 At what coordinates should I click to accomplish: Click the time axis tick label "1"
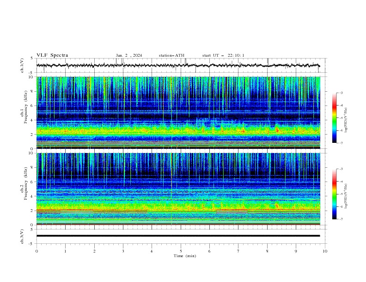66,251
